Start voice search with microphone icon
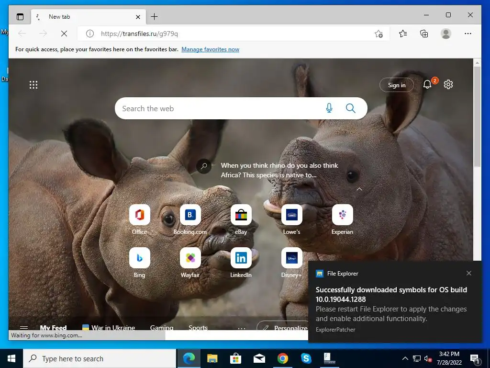 [329, 108]
